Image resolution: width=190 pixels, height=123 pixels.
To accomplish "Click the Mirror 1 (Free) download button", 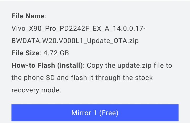I will coord(95,113).
